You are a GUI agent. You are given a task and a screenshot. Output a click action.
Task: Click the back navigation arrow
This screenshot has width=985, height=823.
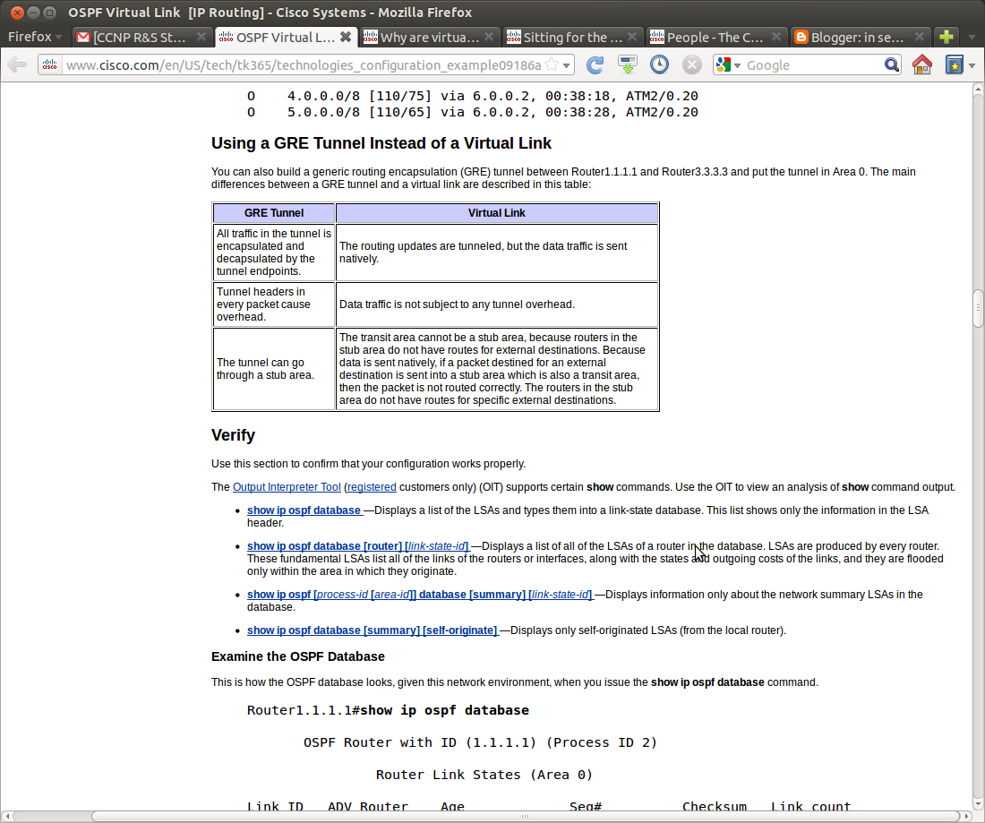coord(17,64)
